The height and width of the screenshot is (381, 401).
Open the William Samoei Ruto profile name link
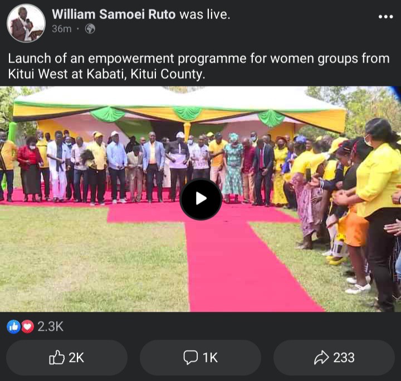tap(114, 15)
